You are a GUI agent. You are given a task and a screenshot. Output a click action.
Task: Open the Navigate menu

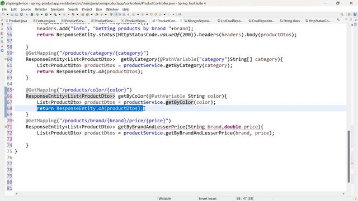click(58, 9)
